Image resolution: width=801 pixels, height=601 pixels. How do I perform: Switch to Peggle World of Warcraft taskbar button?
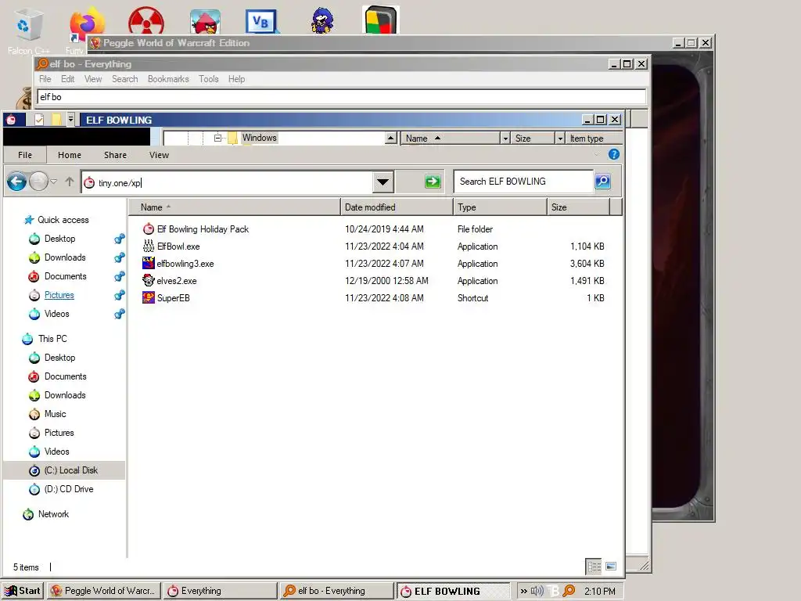(x=104, y=591)
